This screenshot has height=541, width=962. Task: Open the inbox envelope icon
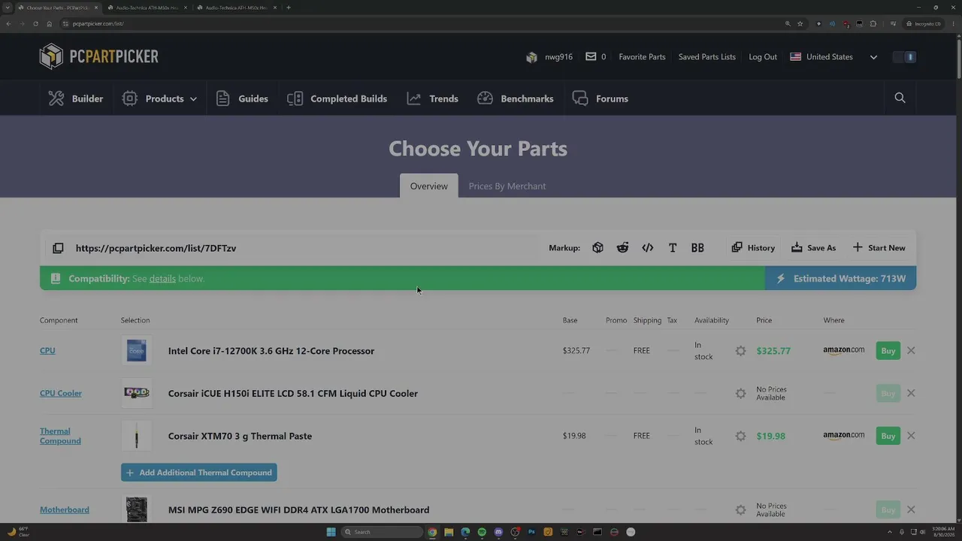coord(591,56)
